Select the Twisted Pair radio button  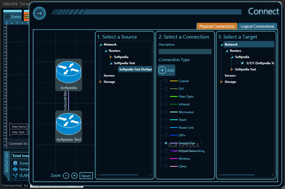point(166,143)
